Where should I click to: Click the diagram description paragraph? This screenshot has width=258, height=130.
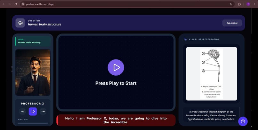[x=211, y=115]
